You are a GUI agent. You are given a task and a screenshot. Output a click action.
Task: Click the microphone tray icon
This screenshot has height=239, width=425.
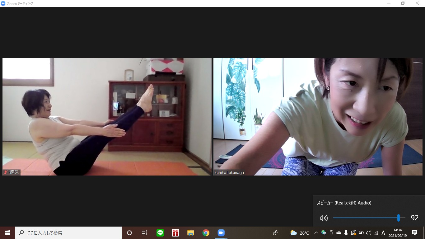[346, 233]
